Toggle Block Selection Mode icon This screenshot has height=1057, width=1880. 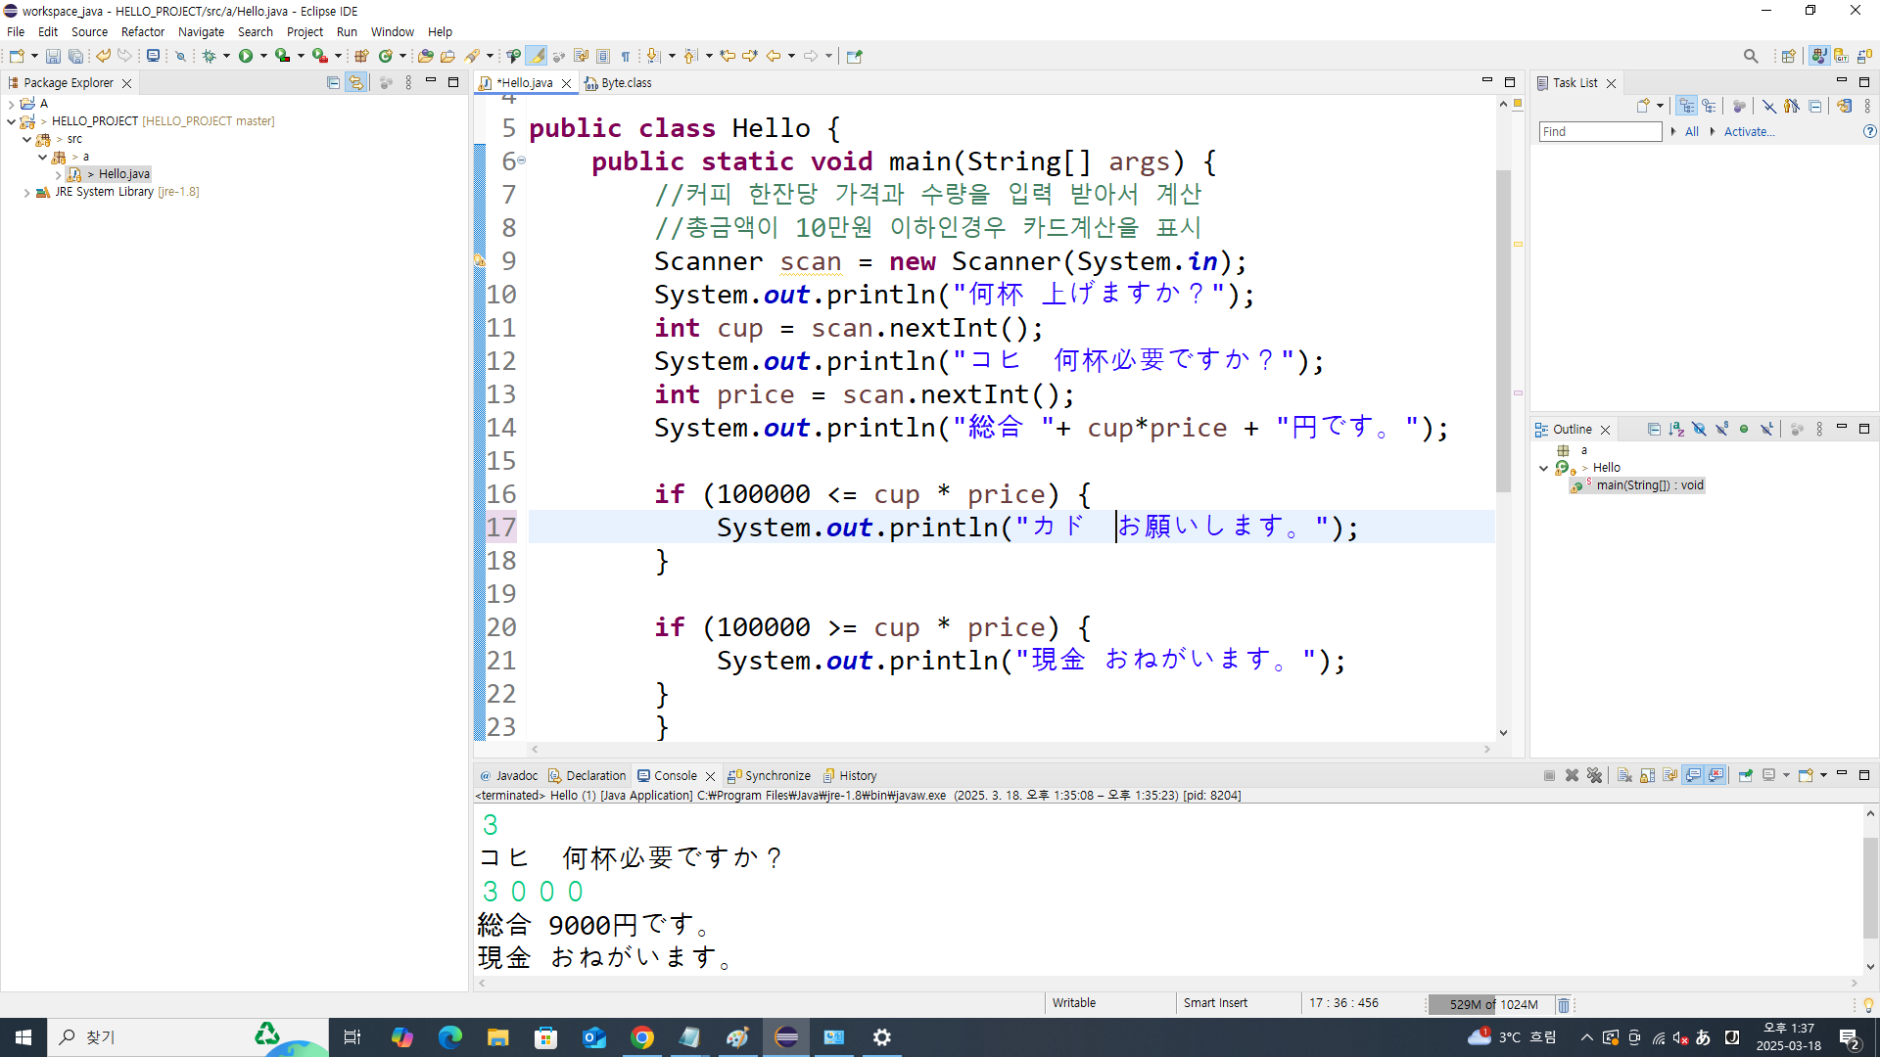[603, 57]
